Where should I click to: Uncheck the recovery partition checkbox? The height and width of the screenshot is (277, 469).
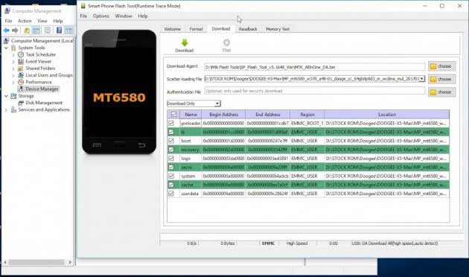[171, 149]
